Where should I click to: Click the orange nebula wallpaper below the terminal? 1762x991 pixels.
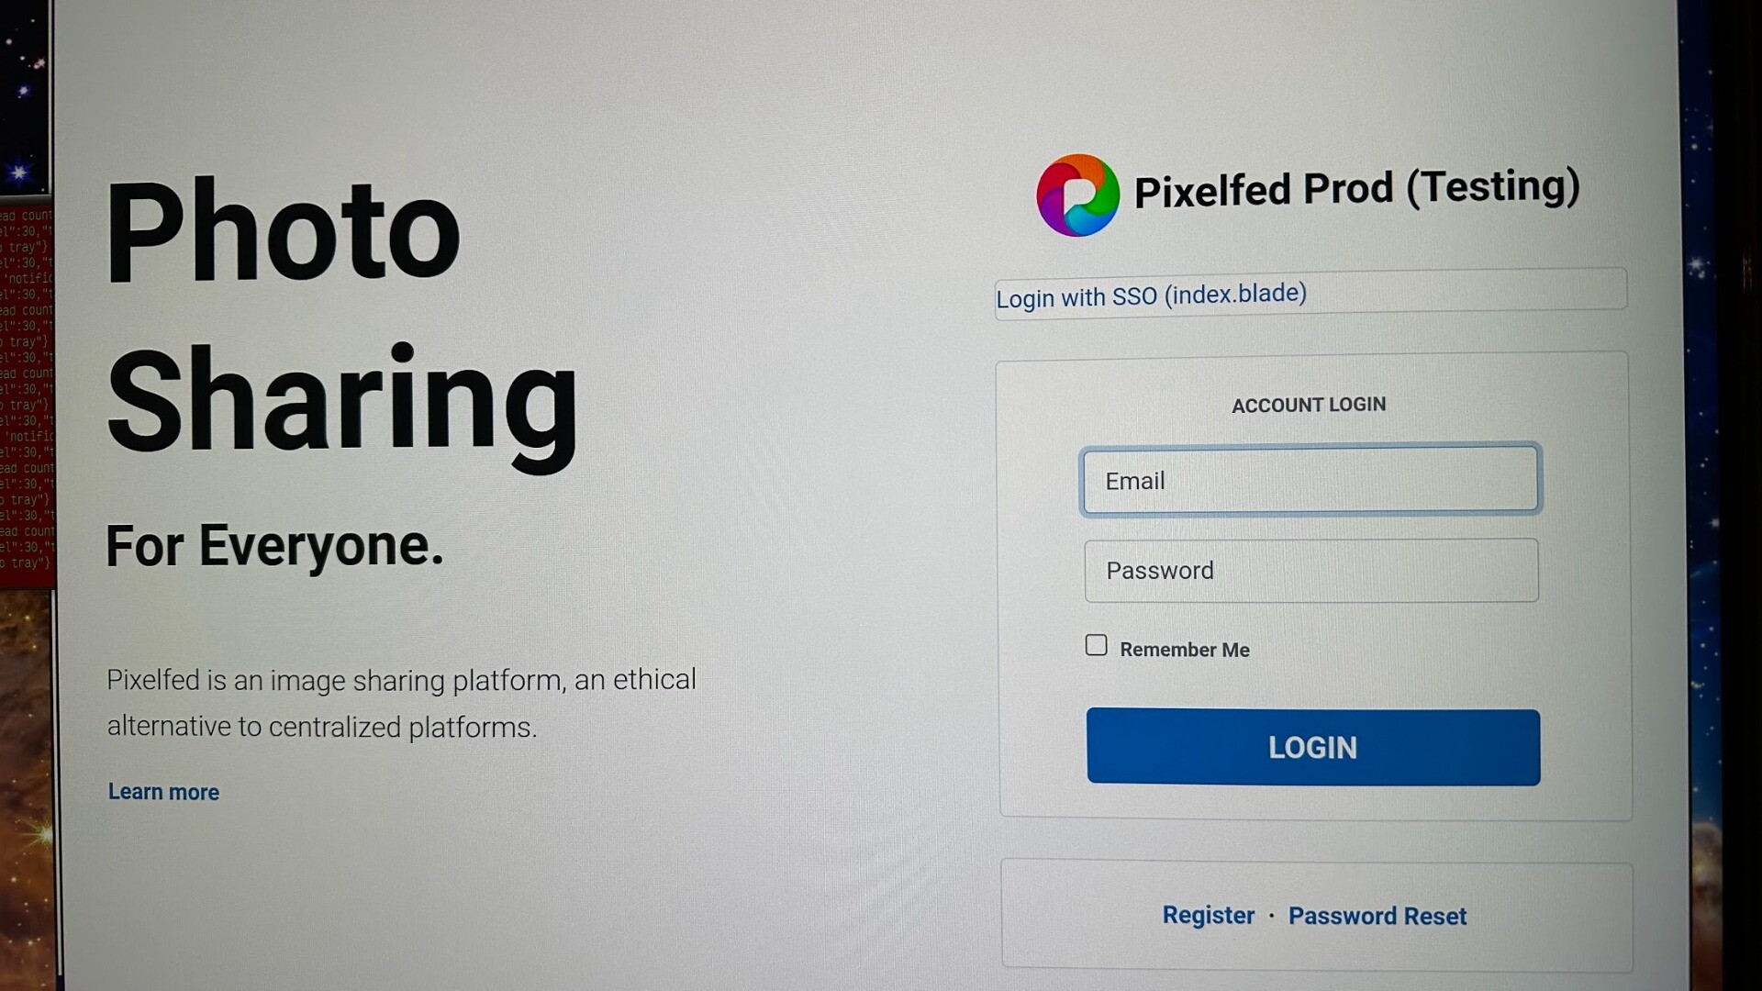(26, 780)
